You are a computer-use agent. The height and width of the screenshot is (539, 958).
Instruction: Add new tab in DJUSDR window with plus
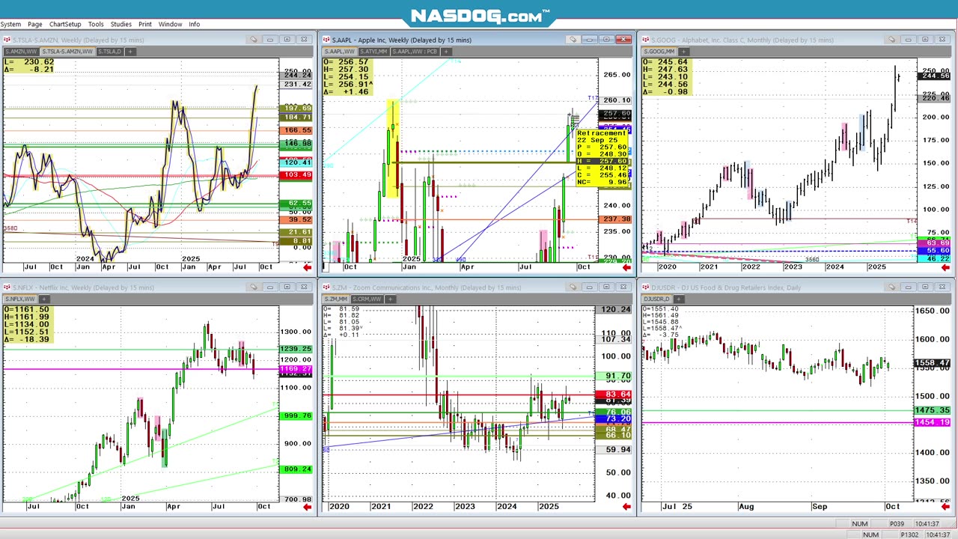(x=677, y=299)
